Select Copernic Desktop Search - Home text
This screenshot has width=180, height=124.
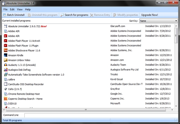click(x=25, y=99)
